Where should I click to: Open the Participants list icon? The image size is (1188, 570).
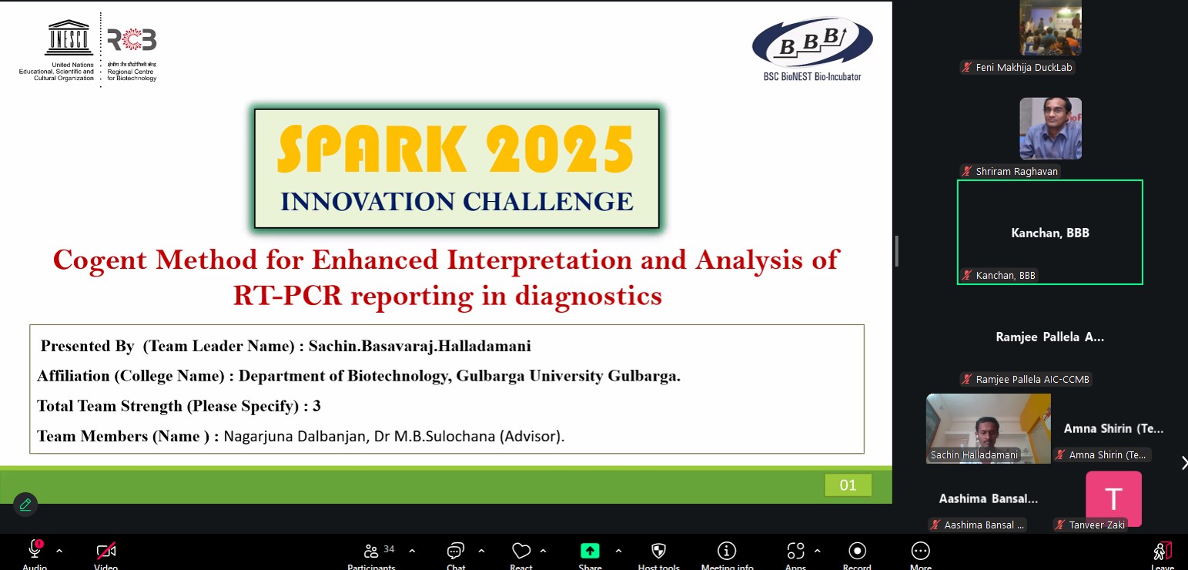click(371, 551)
